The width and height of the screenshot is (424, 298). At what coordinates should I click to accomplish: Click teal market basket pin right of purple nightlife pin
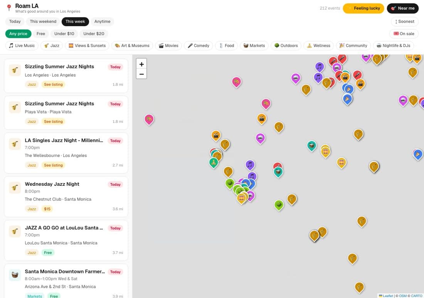[x=312, y=145]
